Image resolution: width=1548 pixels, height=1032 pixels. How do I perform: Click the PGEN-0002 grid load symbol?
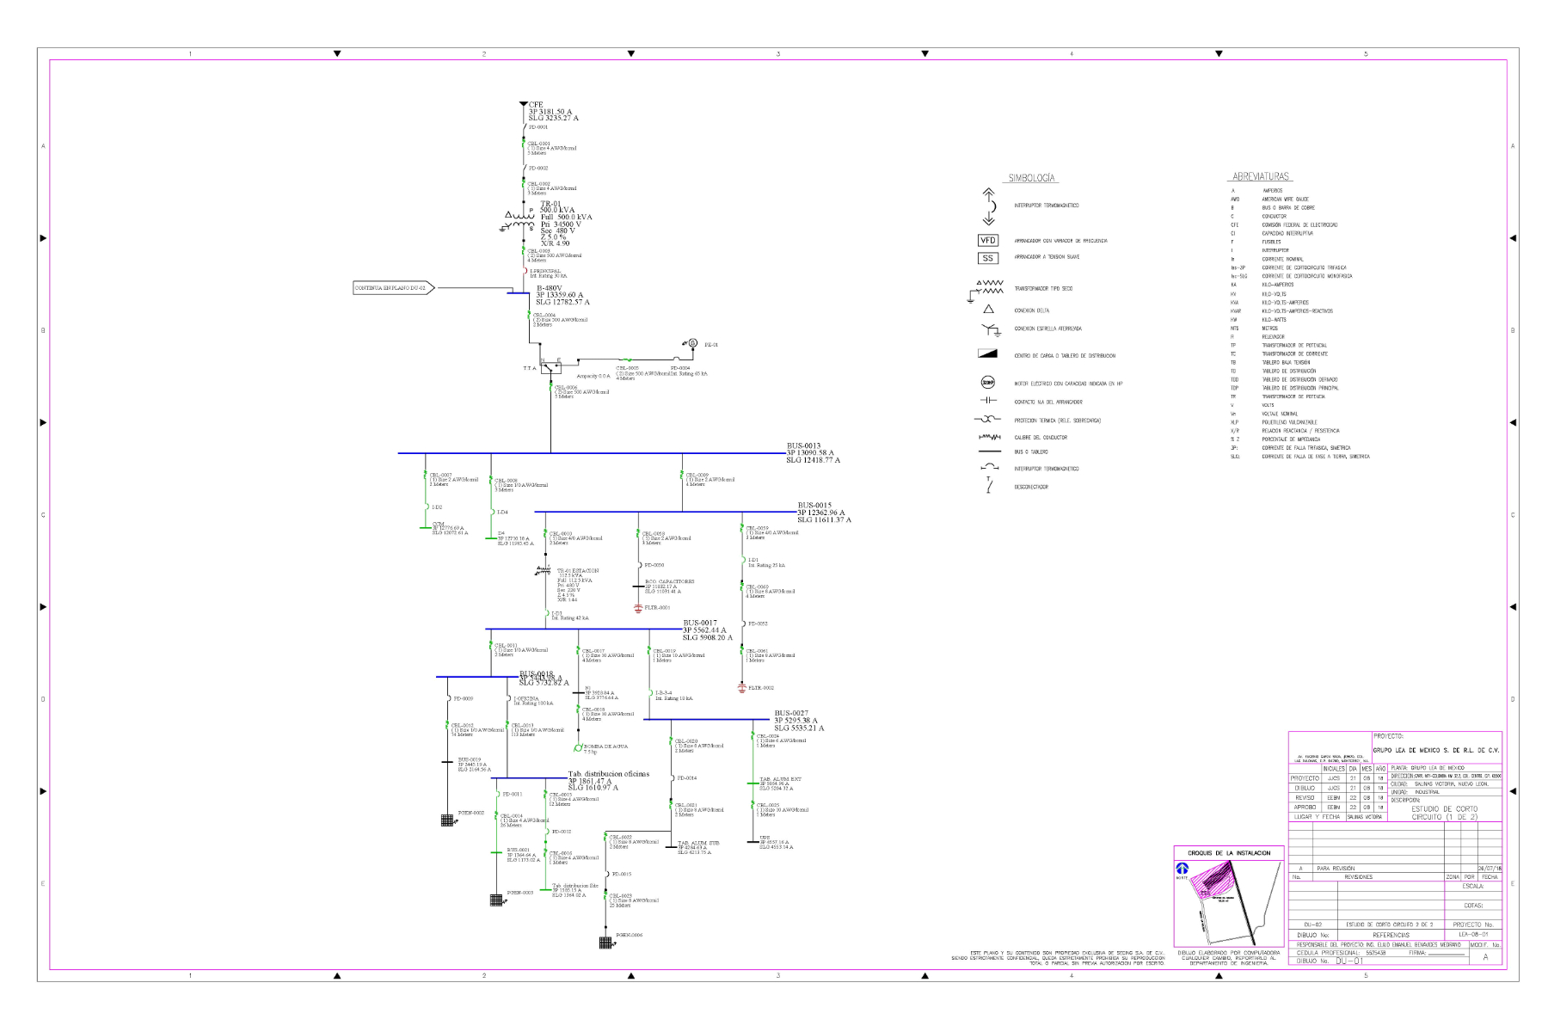click(x=447, y=820)
